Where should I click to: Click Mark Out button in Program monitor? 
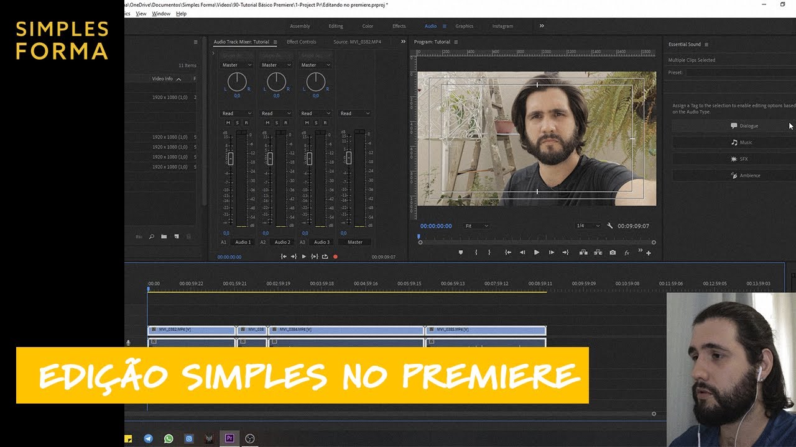[x=489, y=253]
